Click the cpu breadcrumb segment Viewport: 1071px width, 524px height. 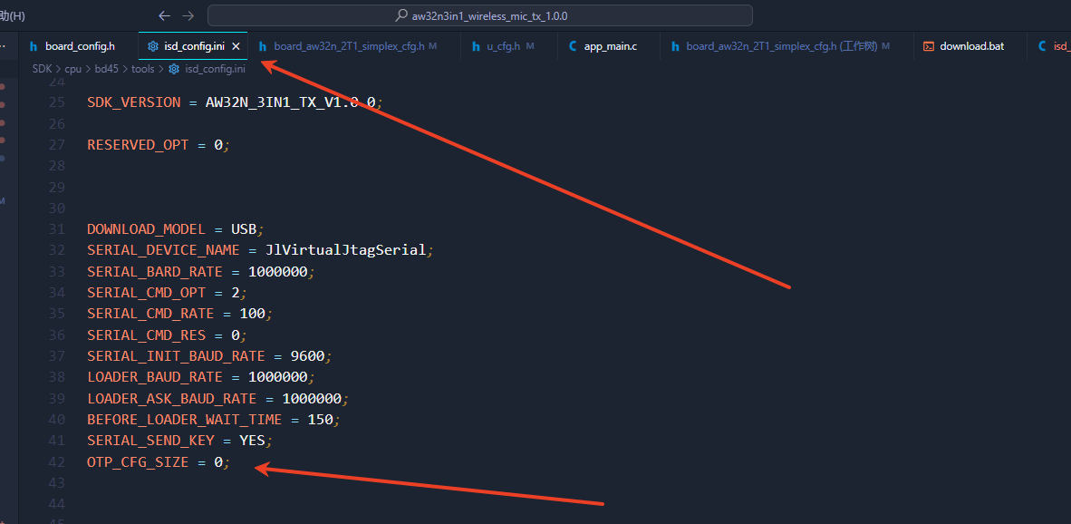coord(73,69)
